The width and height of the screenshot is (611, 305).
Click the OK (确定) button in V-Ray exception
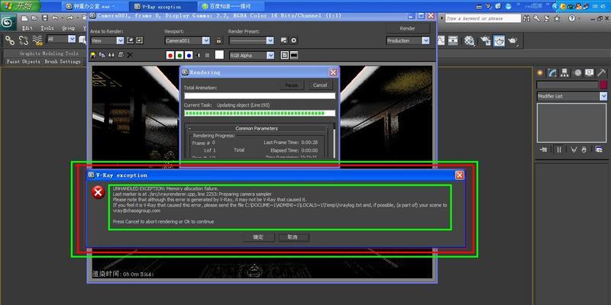(258, 237)
